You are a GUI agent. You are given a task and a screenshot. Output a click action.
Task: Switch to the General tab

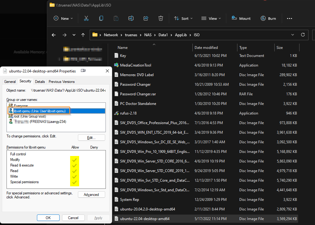click(10, 82)
